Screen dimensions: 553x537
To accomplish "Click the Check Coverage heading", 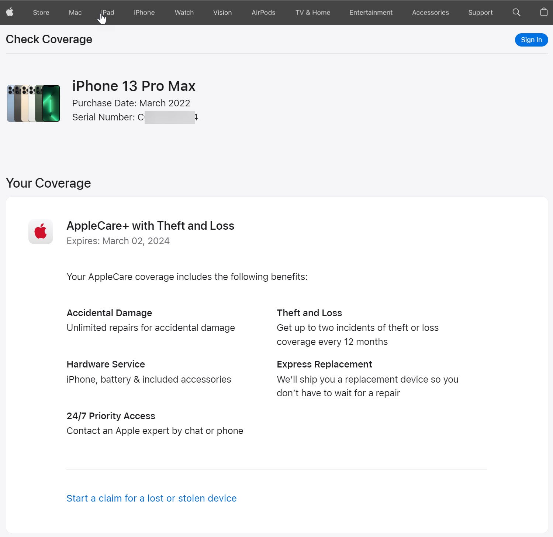I will pos(49,39).
